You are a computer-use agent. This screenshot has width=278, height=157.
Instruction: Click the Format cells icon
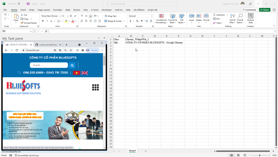tap(206, 16)
